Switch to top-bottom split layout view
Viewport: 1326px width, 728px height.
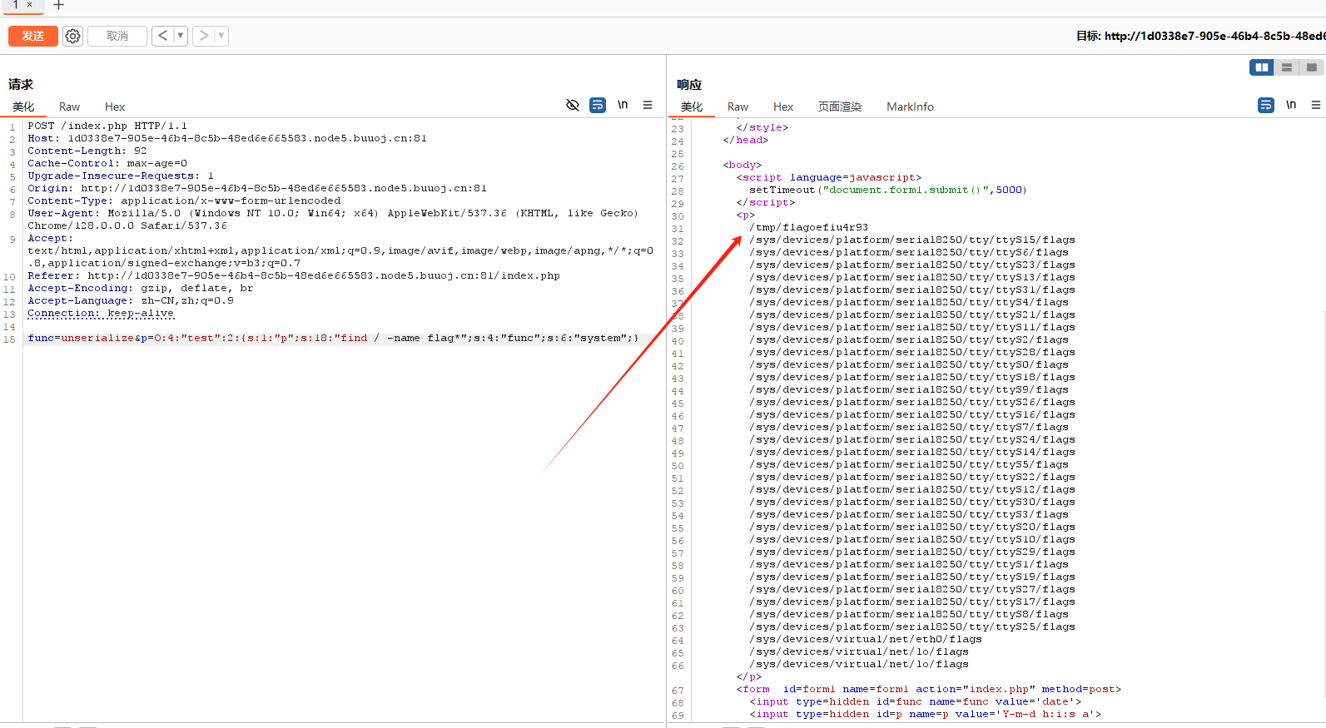(x=1287, y=67)
